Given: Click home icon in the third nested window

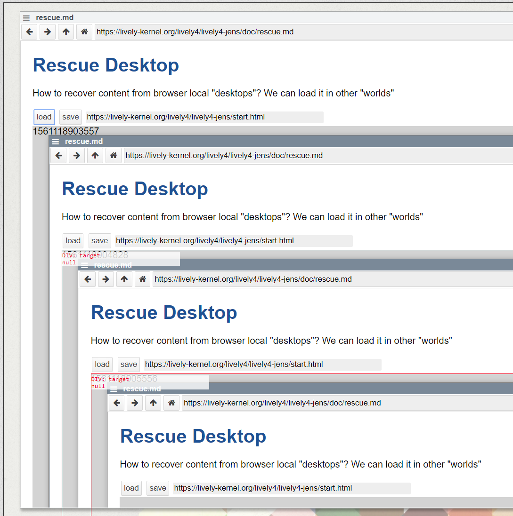Looking at the screenshot, I should click(143, 279).
